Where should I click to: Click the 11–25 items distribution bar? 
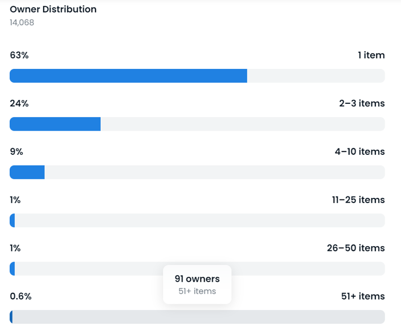click(x=197, y=221)
